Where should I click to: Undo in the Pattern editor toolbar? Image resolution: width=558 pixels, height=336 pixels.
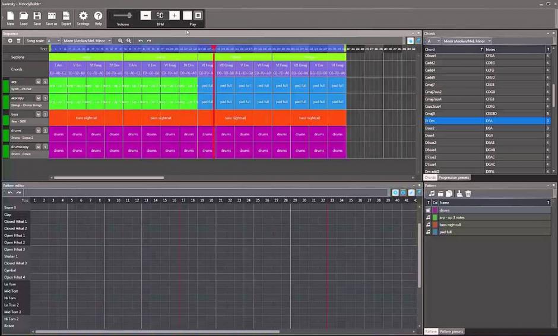coord(10,193)
